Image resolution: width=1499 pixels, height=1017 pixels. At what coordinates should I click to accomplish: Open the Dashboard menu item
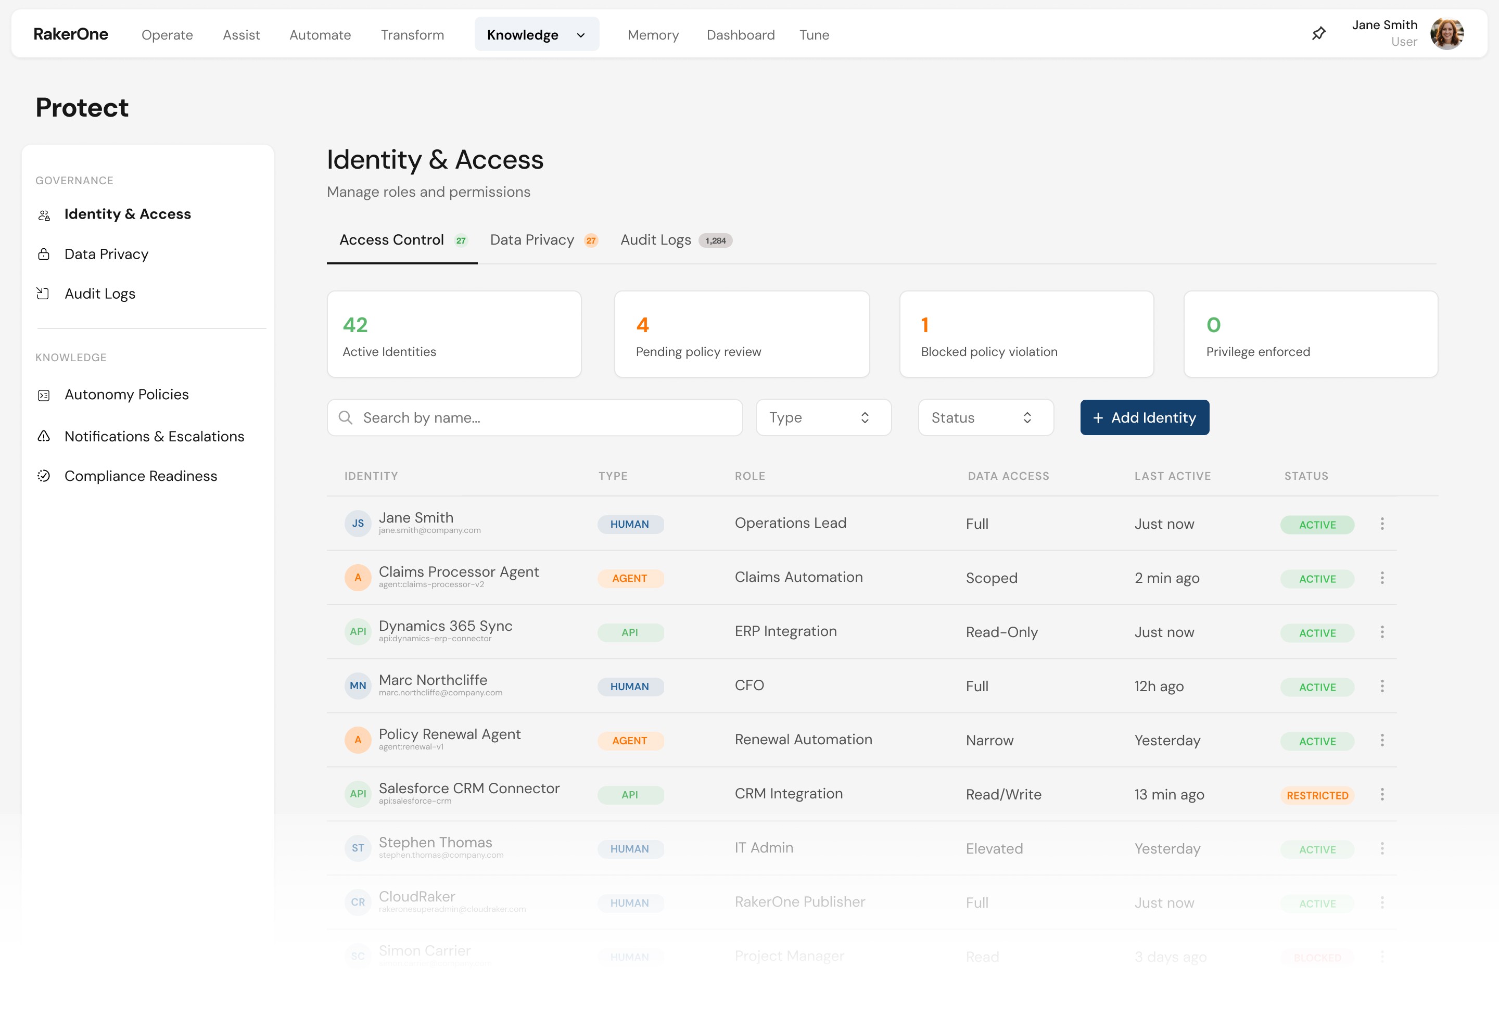click(x=741, y=34)
